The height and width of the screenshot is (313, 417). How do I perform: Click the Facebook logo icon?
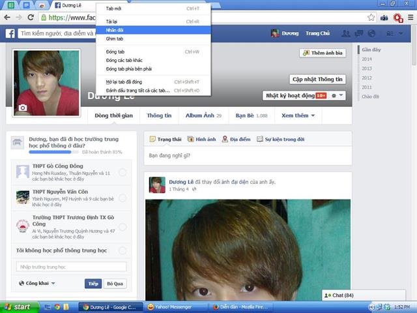pyautogui.click(x=11, y=33)
